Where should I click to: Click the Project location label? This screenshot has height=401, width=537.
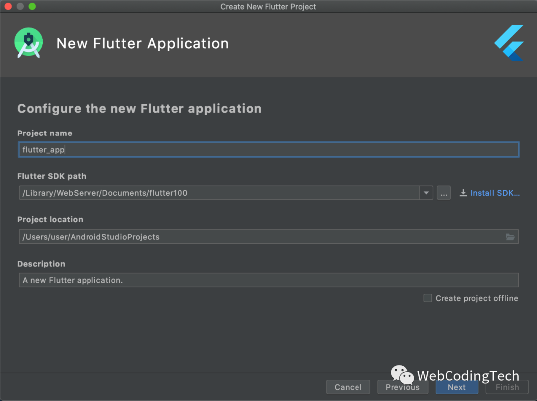click(50, 219)
